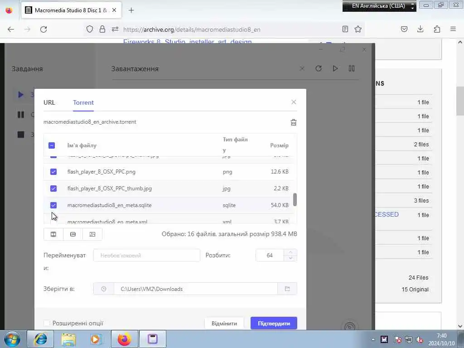
Task: Open Windows Media Player from taskbar
Action: pos(96,339)
